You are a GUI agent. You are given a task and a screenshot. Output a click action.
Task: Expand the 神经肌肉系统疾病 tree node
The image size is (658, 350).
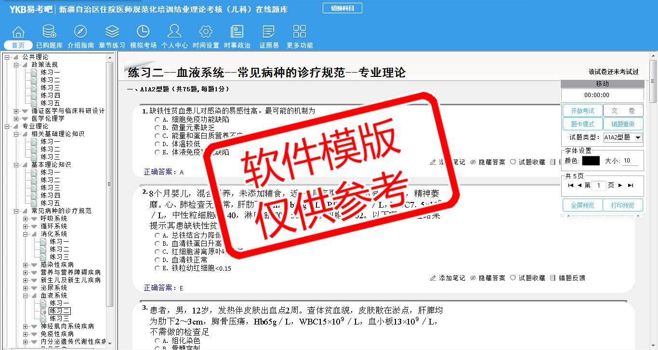pos(26,326)
